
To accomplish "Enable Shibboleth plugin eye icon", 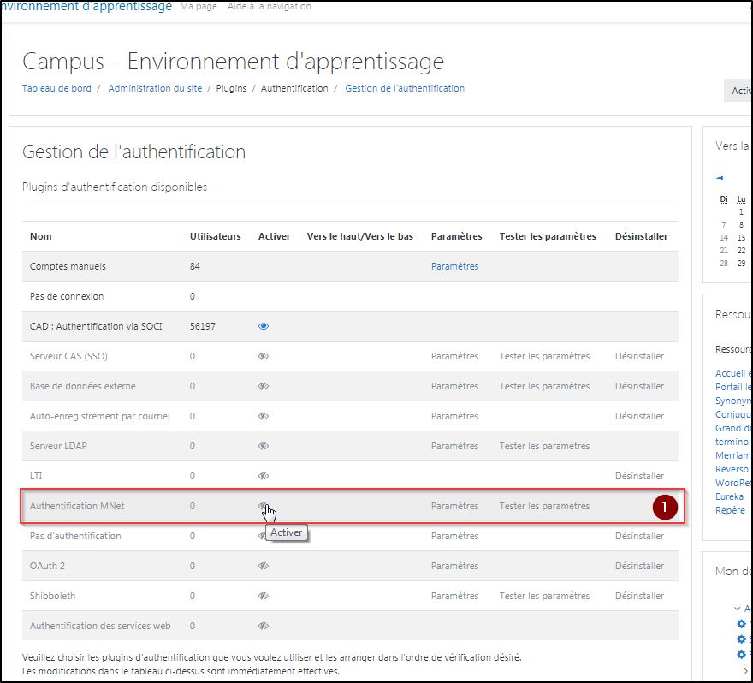I will pyautogui.click(x=264, y=596).
